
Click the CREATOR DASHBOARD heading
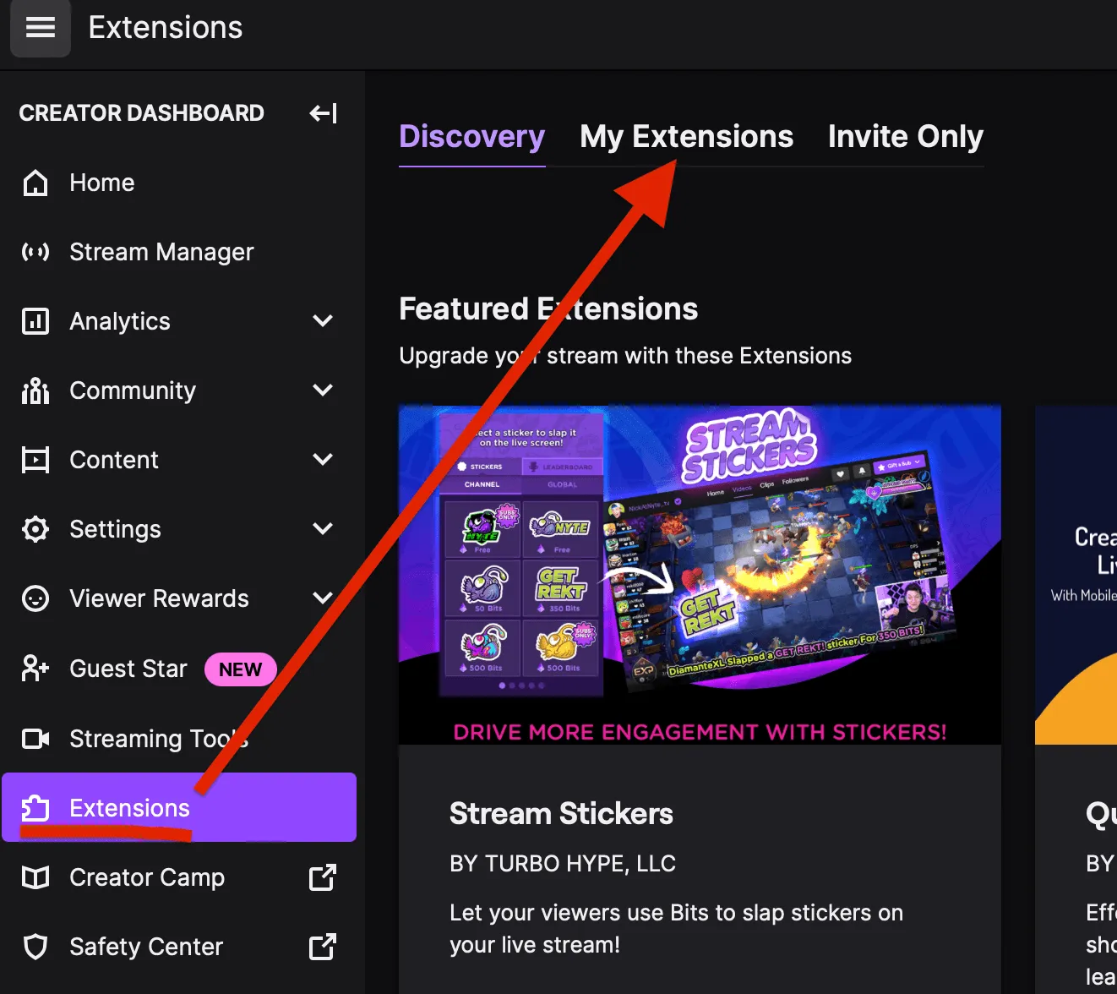[142, 113]
